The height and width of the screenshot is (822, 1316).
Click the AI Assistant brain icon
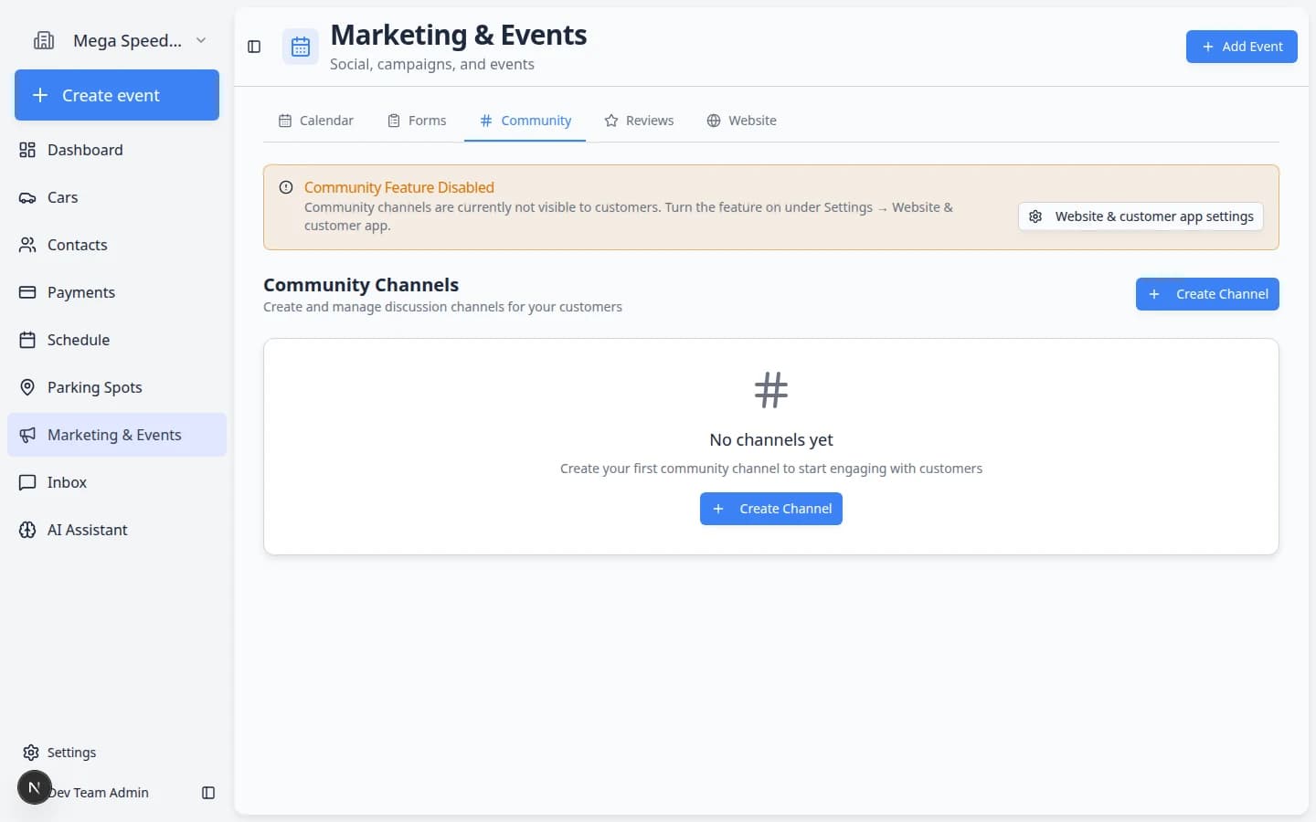[27, 530]
